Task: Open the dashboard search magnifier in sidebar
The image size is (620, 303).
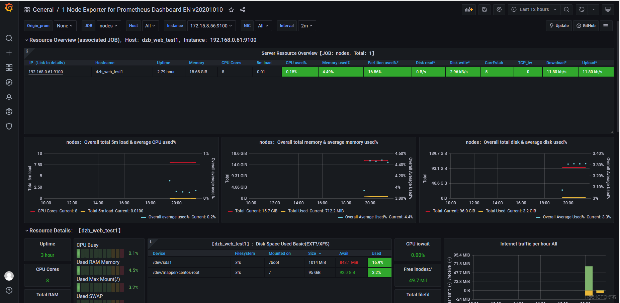Action: tap(9, 38)
